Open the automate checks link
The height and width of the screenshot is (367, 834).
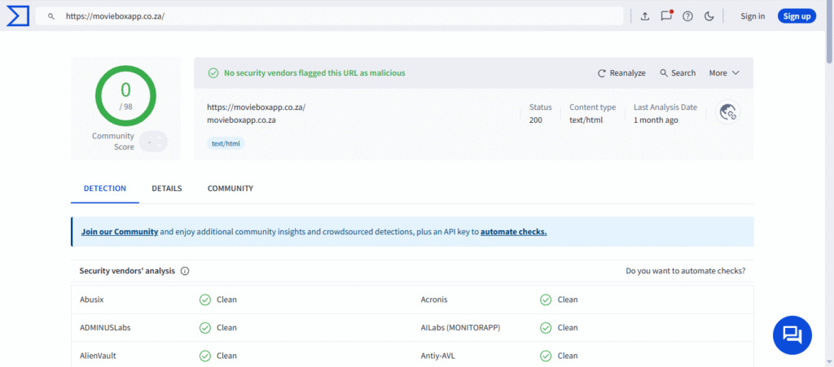coord(513,232)
